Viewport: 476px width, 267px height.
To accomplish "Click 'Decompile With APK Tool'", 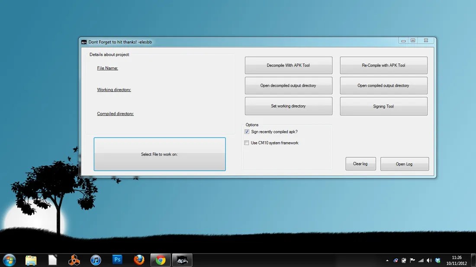I will [288, 65].
